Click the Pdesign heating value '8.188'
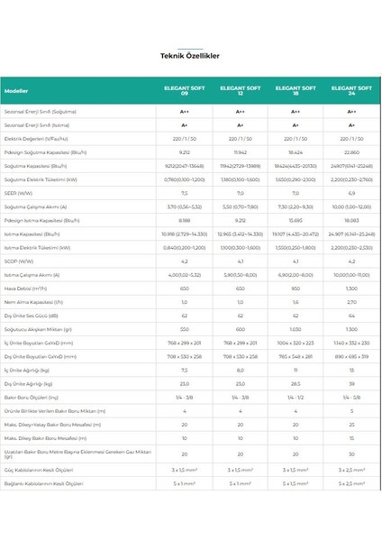This screenshot has width=382, height=541. coord(185,221)
